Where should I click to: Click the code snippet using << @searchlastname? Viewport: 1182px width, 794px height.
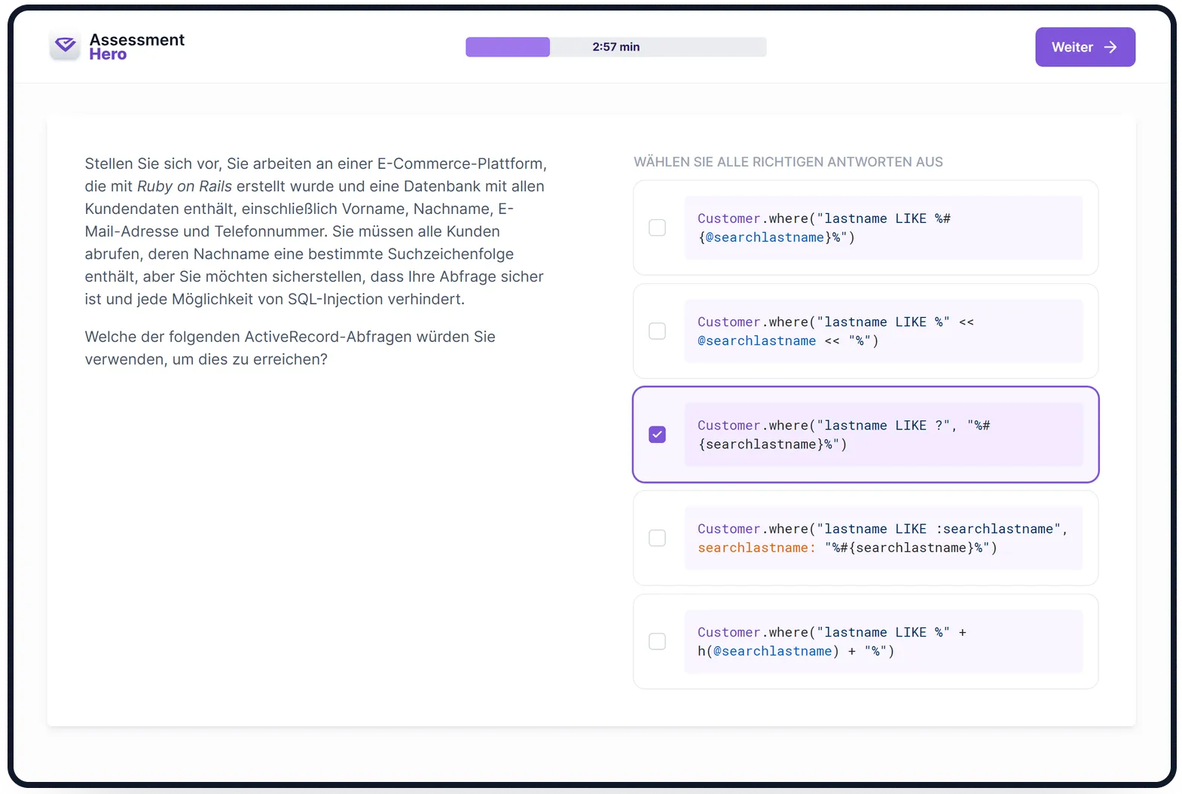click(x=882, y=331)
